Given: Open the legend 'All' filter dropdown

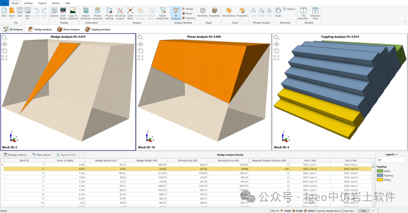Looking at the screenshot, I should tap(392, 160).
